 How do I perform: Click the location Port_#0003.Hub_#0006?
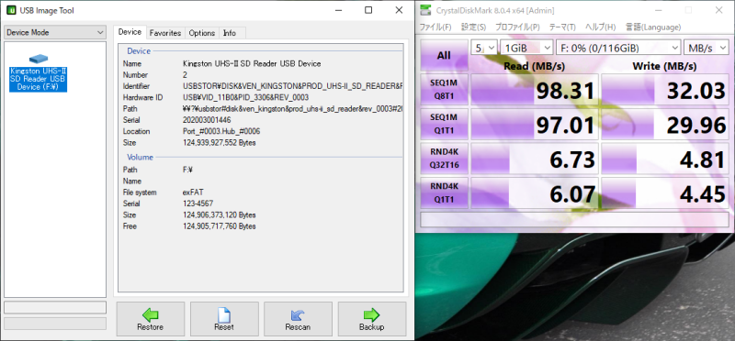point(221,131)
